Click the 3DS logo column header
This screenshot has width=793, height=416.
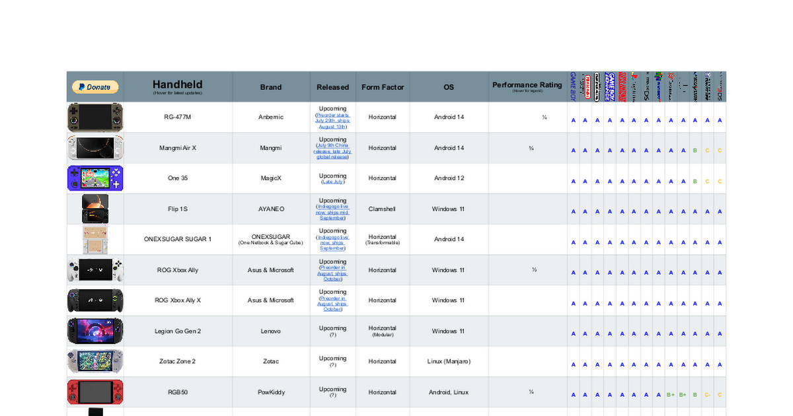(720, 87)
